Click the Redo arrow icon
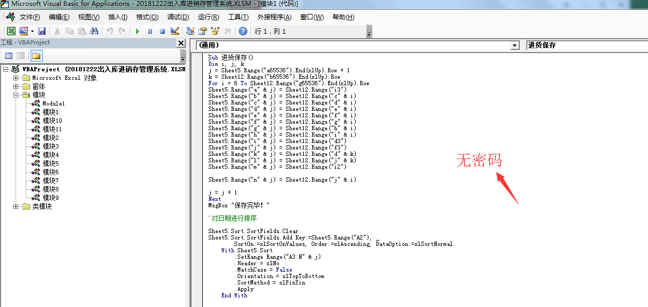 (x=122, y=31)
